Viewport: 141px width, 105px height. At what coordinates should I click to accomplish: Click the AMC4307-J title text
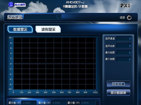[x=75, y=2]
